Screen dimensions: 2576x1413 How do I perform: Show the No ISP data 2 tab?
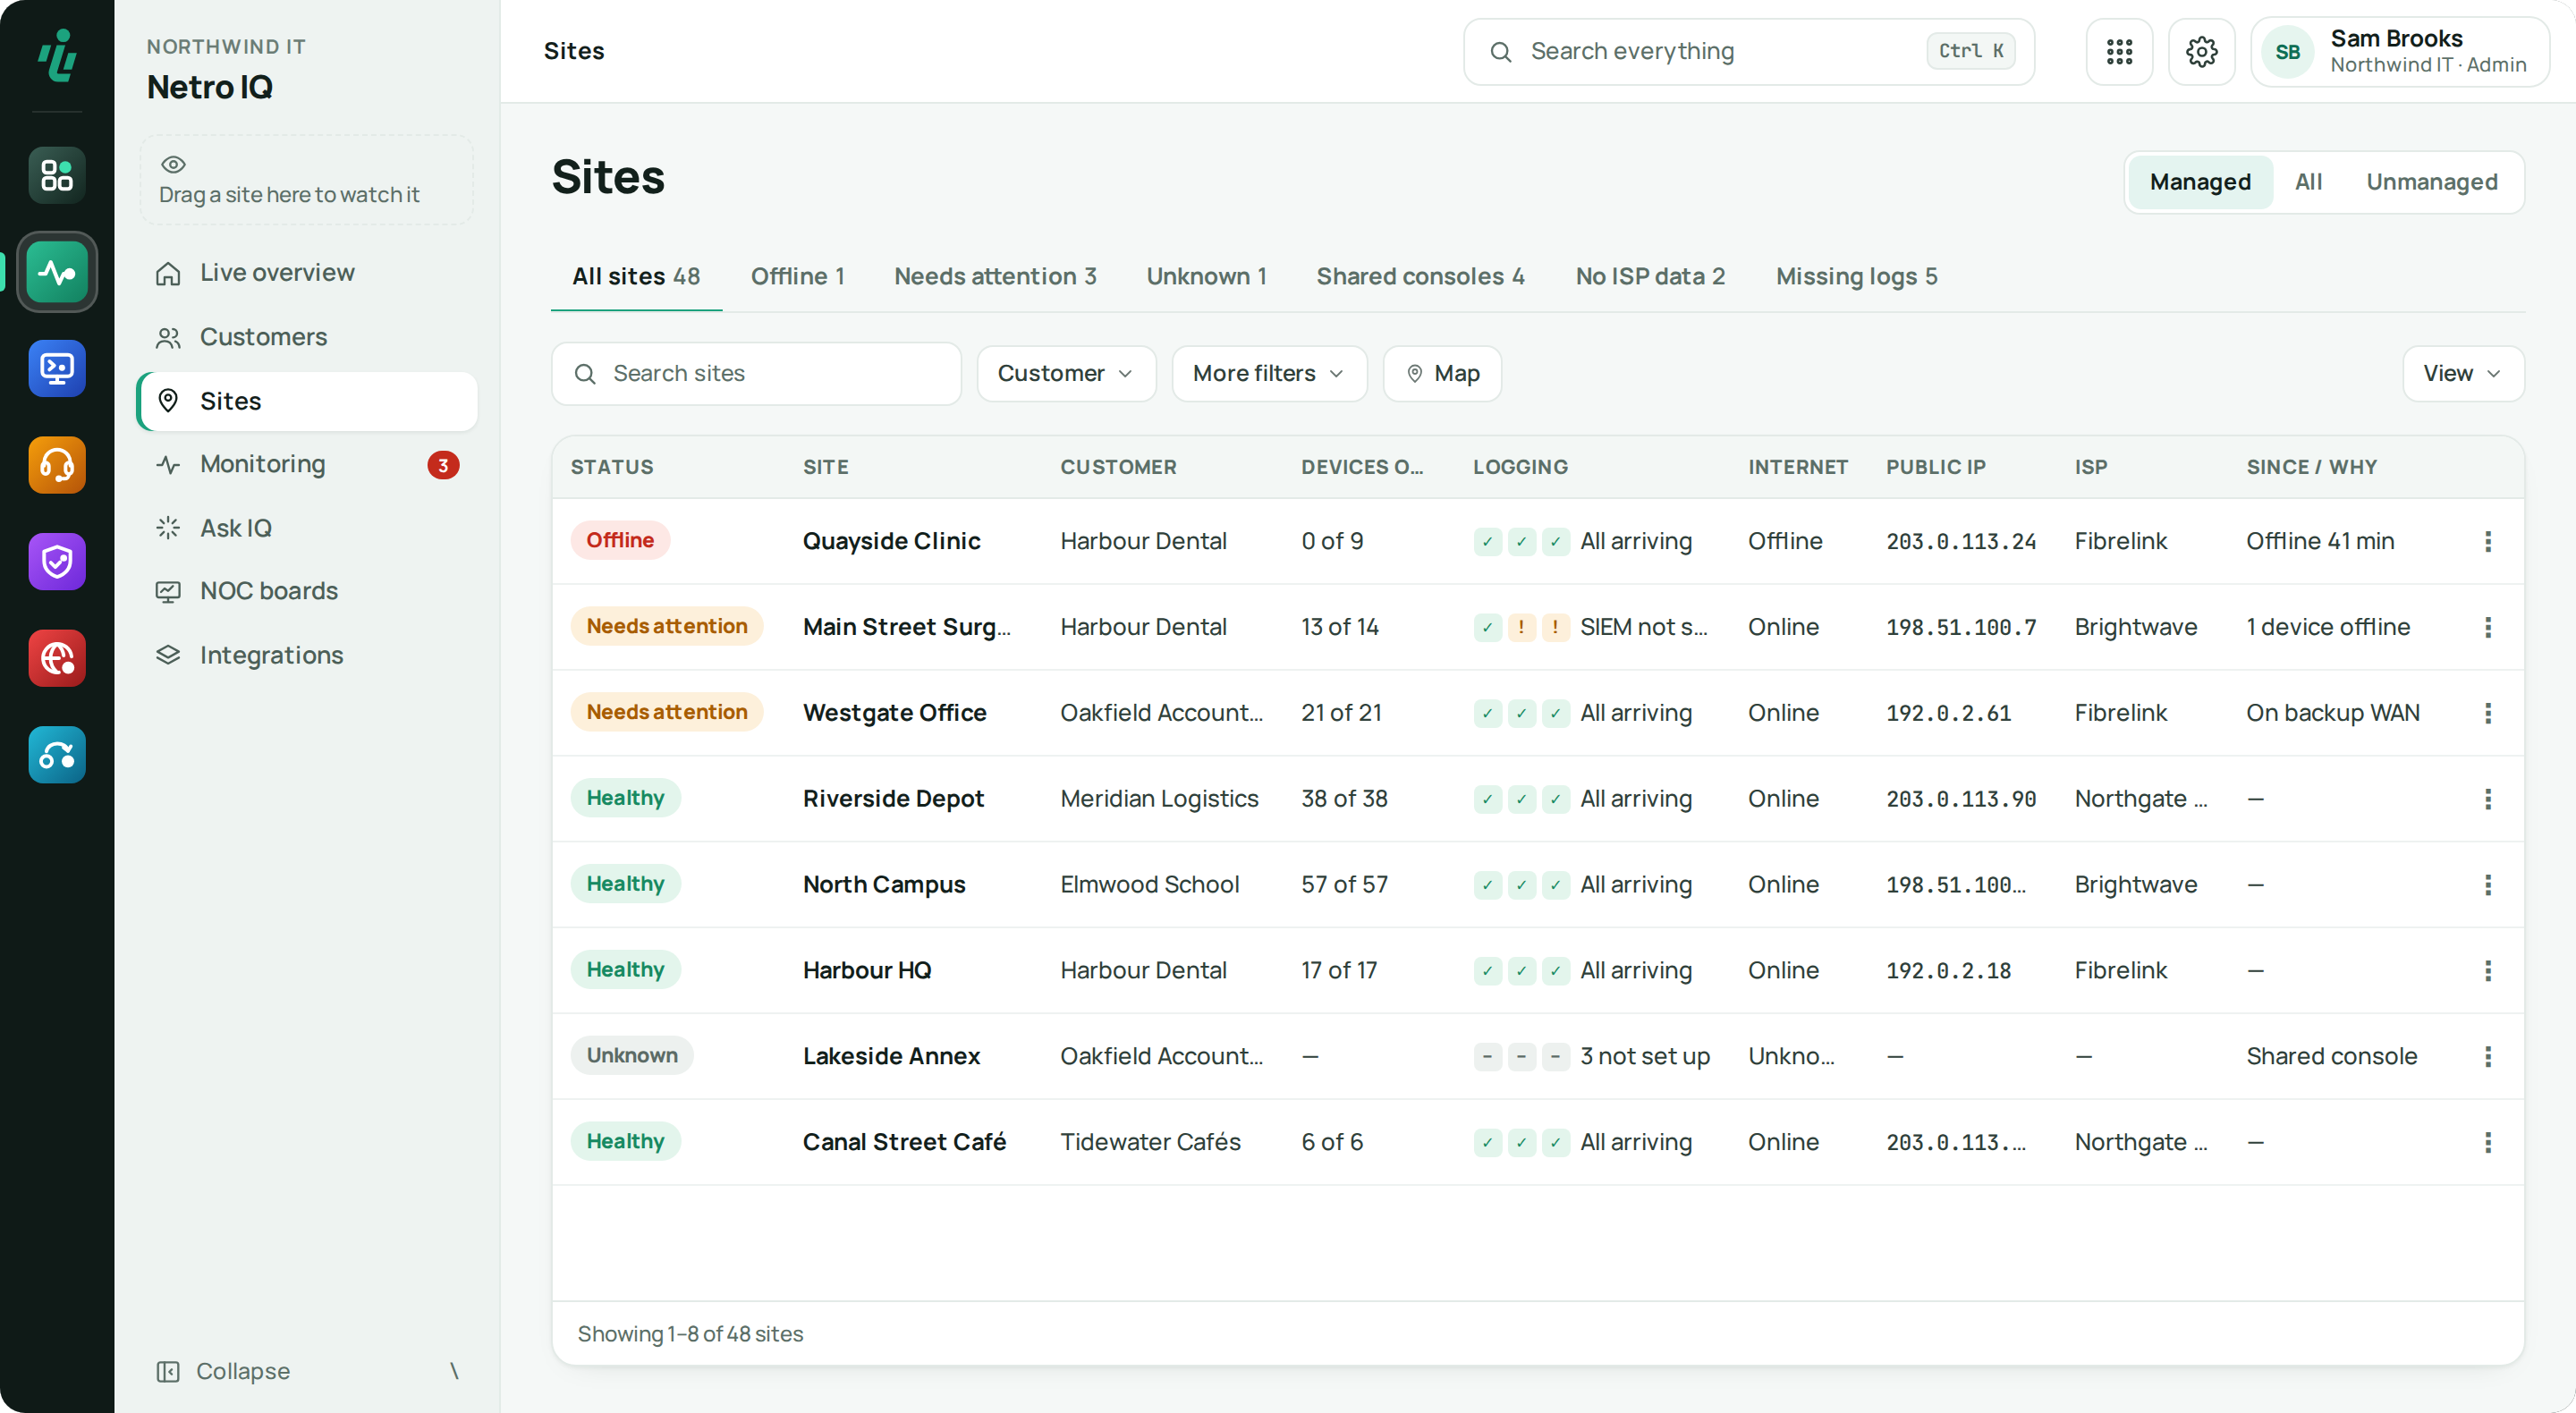1650,276
